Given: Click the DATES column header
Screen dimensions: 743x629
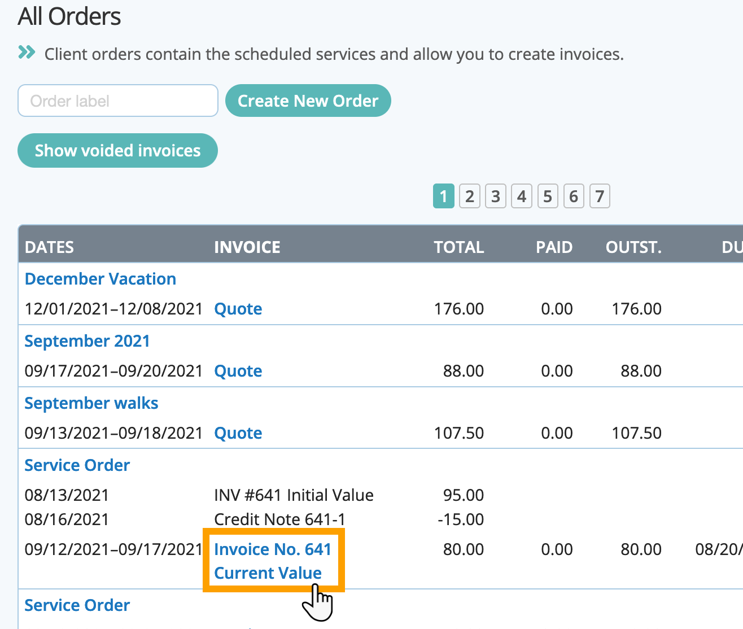Looking at the screenshot, I should point(49,247).
